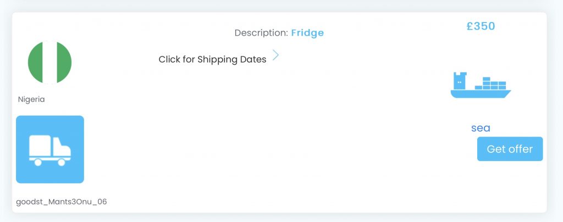Select the blue delivery truck tile
Image resolution: width=563 pixels, height=222 pixels.
point(50,149)
